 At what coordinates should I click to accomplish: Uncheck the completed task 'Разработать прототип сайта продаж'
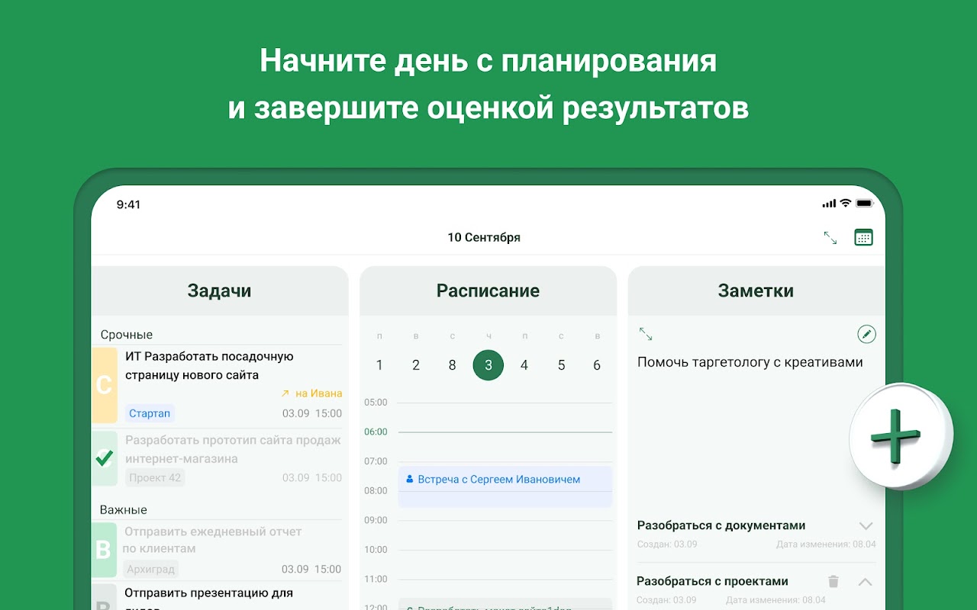click(x=105, y=458)
